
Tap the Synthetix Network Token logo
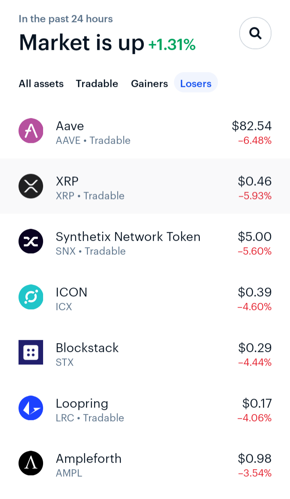(x=31, y=242)
